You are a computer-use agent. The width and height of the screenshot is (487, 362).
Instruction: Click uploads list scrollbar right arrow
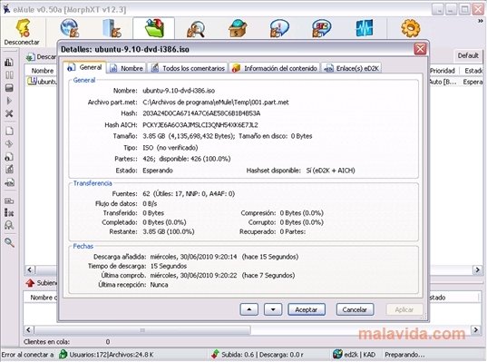[475, 329]
